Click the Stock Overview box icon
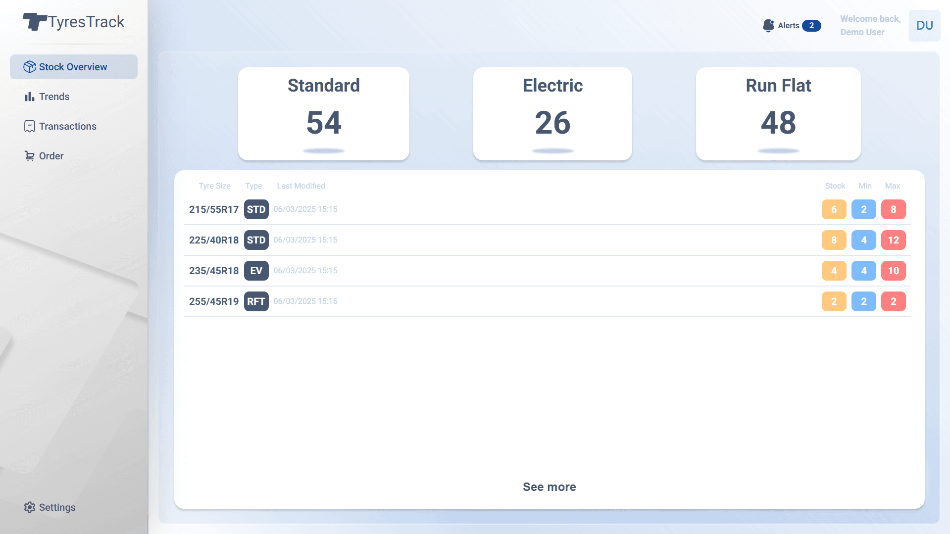950x534 pixels. pyautogui.click(x=30, y=67)
